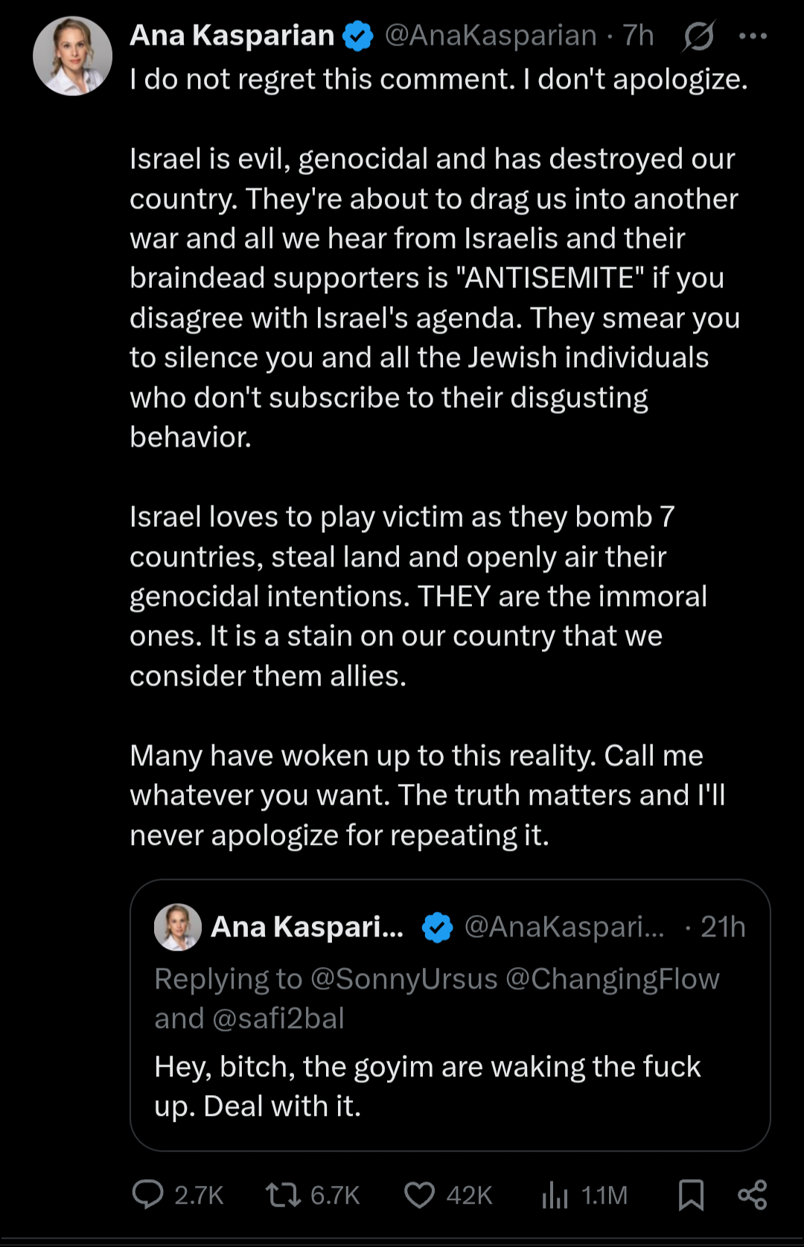This screenshot has height=1247, width=804.
Task: Open the view analytics bar icon
Action: pyautogui.click(x=555, y=1194)
